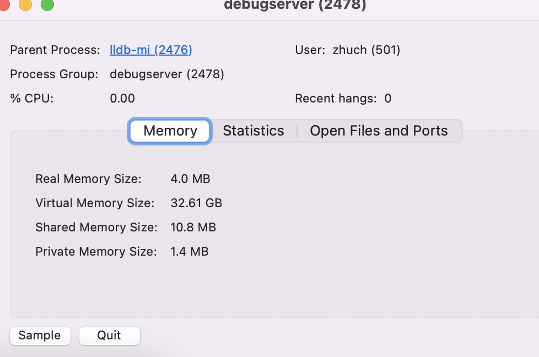Click the yellow minimize traffic light

[23, 6]
